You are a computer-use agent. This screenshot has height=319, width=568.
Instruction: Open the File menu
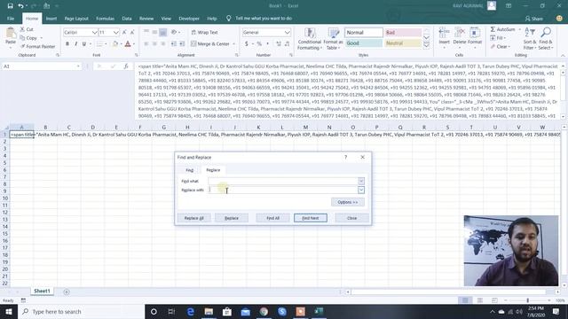11,19
